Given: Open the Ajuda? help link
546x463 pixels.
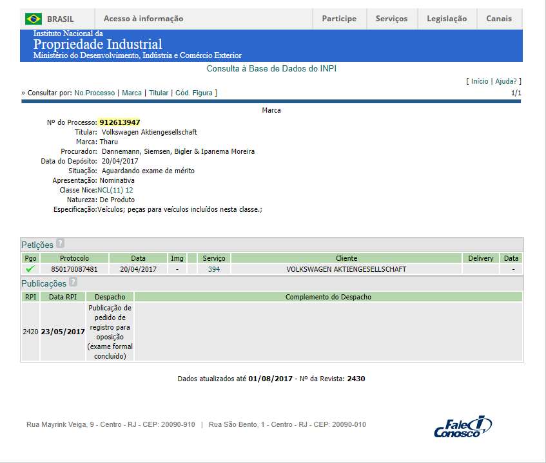Looking at the screenshot, I should point(506,81).
